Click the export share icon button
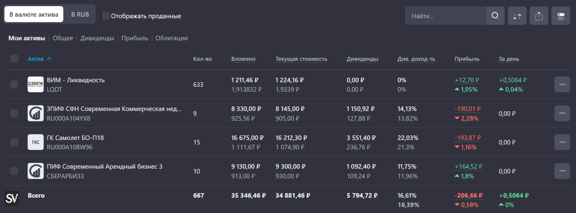The height and width of the screenshot is (213, 576). point(539,16)
